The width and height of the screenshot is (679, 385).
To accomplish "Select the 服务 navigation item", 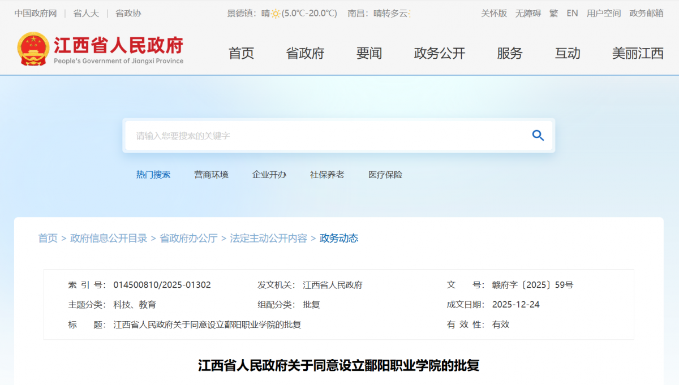I will (x=509, y=53).
